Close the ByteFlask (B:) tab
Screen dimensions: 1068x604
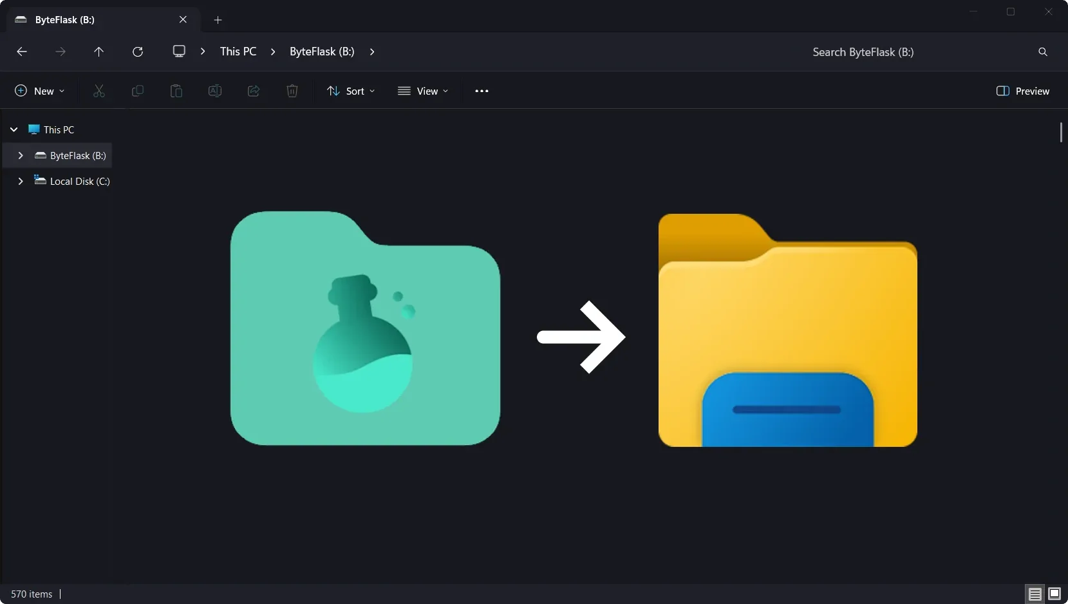pyautogui.click(x=183, y=20)
